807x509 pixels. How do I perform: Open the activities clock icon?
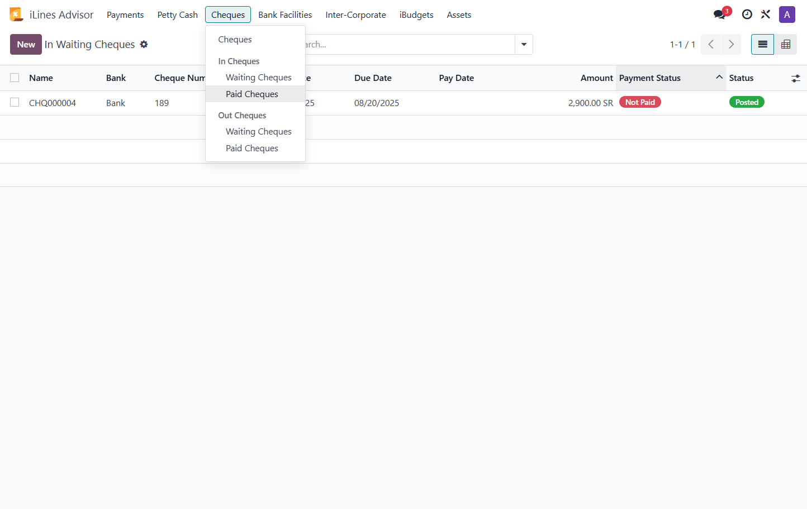[747, 15]
